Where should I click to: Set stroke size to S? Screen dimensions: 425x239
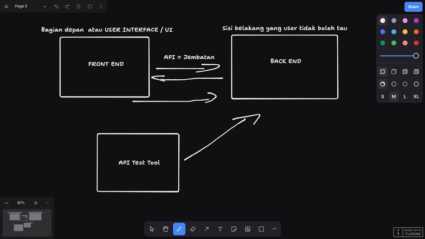382,97
